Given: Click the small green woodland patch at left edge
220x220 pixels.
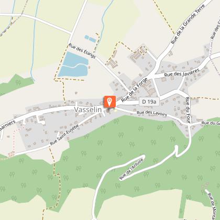Looking at the screenshot, I should (x=15, y=84).
